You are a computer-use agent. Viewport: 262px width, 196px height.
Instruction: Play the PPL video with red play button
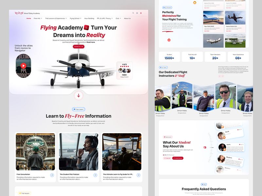(x=23, y=66)
